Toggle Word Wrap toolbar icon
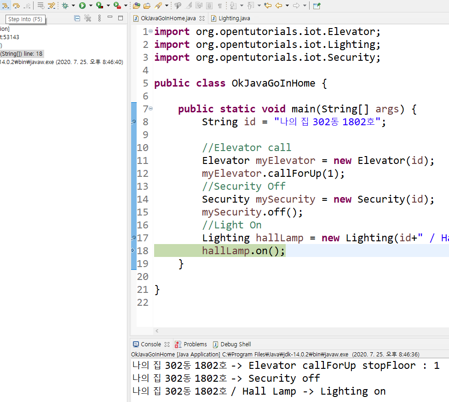 click(199, 6)
